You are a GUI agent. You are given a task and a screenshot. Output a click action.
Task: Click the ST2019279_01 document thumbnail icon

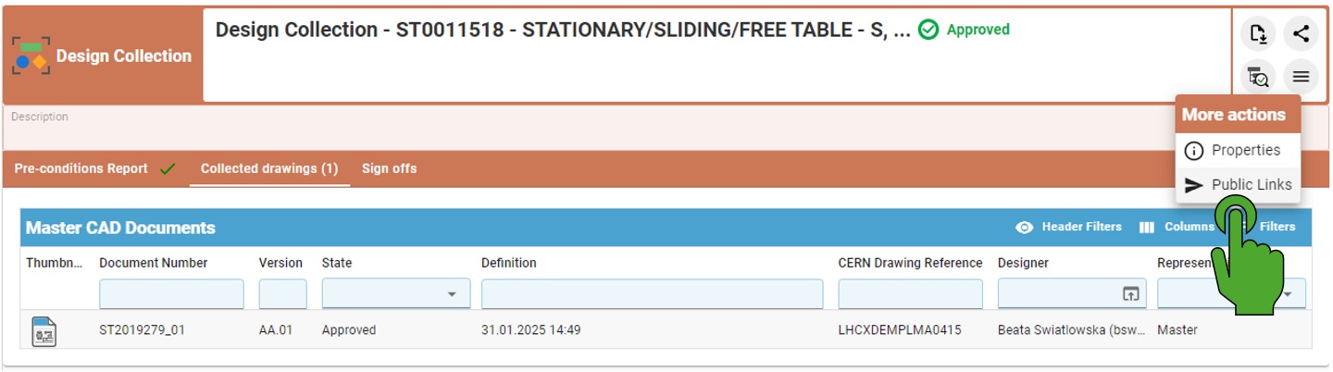(x=44, y=330)
